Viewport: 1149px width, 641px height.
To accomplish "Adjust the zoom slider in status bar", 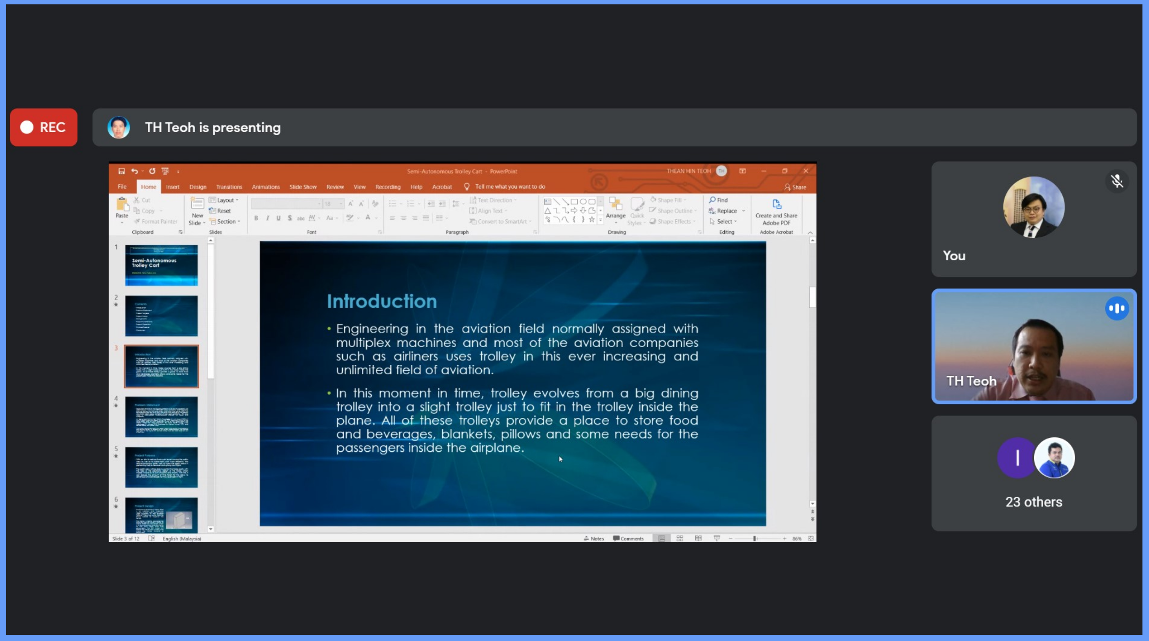I will [x=755, y=539].
